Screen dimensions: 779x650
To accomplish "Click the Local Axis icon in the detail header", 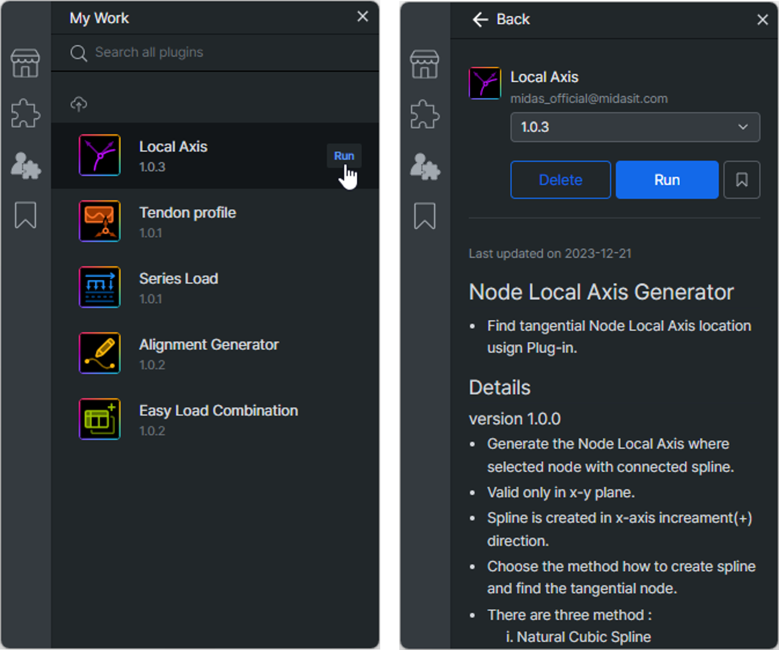I will pyautogui.click(x=485, y=83).
